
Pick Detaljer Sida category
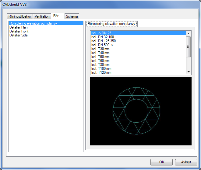(x=46, y=35)
